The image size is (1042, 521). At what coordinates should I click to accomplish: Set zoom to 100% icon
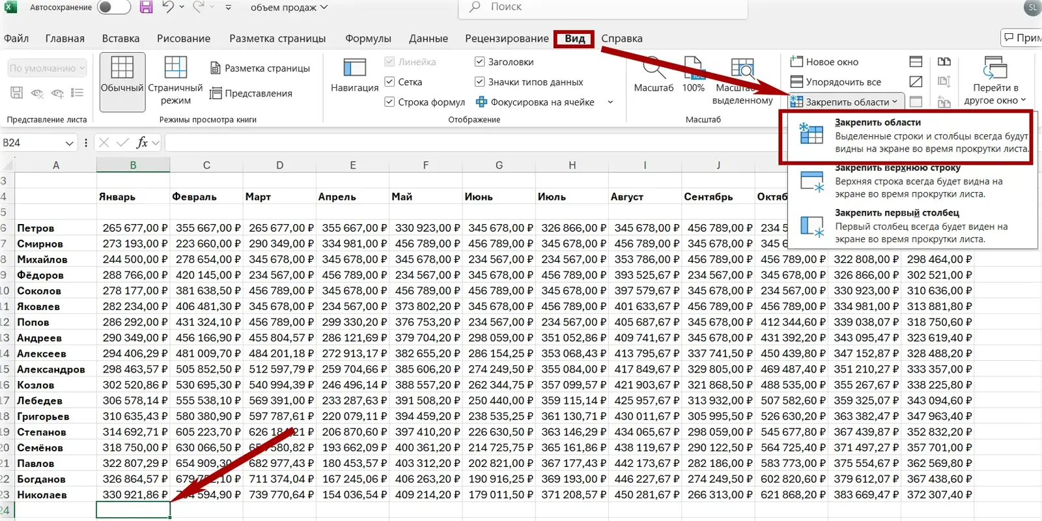point(693,68)
